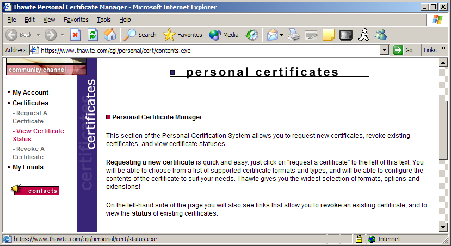The height and width of the screenshot is (246, 451).
Task: Open the Favorites menu
Action: [x=76, y=20]
